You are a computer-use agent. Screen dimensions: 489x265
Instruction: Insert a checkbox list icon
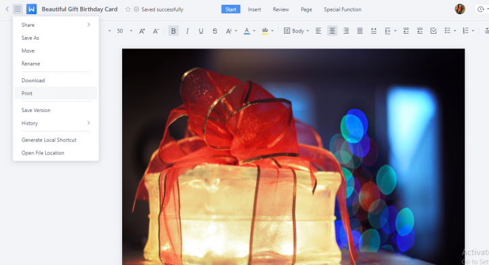[x=434, y=31]
